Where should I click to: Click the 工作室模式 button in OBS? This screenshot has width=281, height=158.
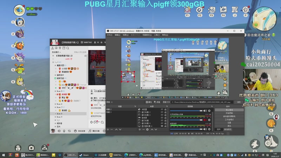point(229,119)
